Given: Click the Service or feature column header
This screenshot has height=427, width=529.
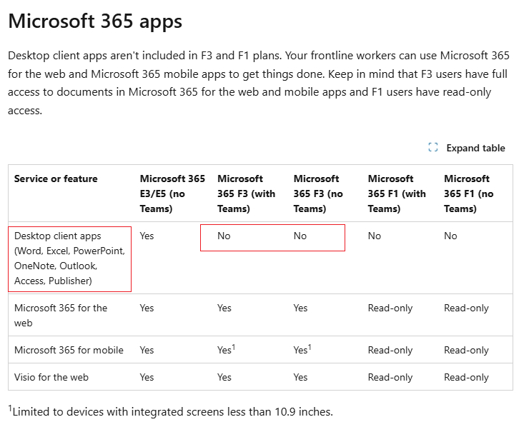Looking at the screenshot, I should pyautogui.click(x=56, y=179).
